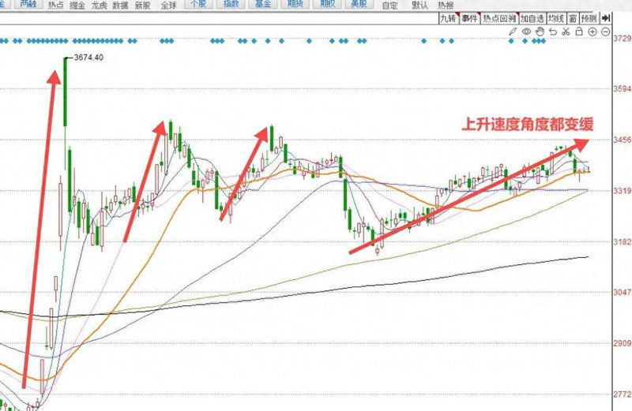Click the event diamond directly below the eye icon

(x=525, y=41)
